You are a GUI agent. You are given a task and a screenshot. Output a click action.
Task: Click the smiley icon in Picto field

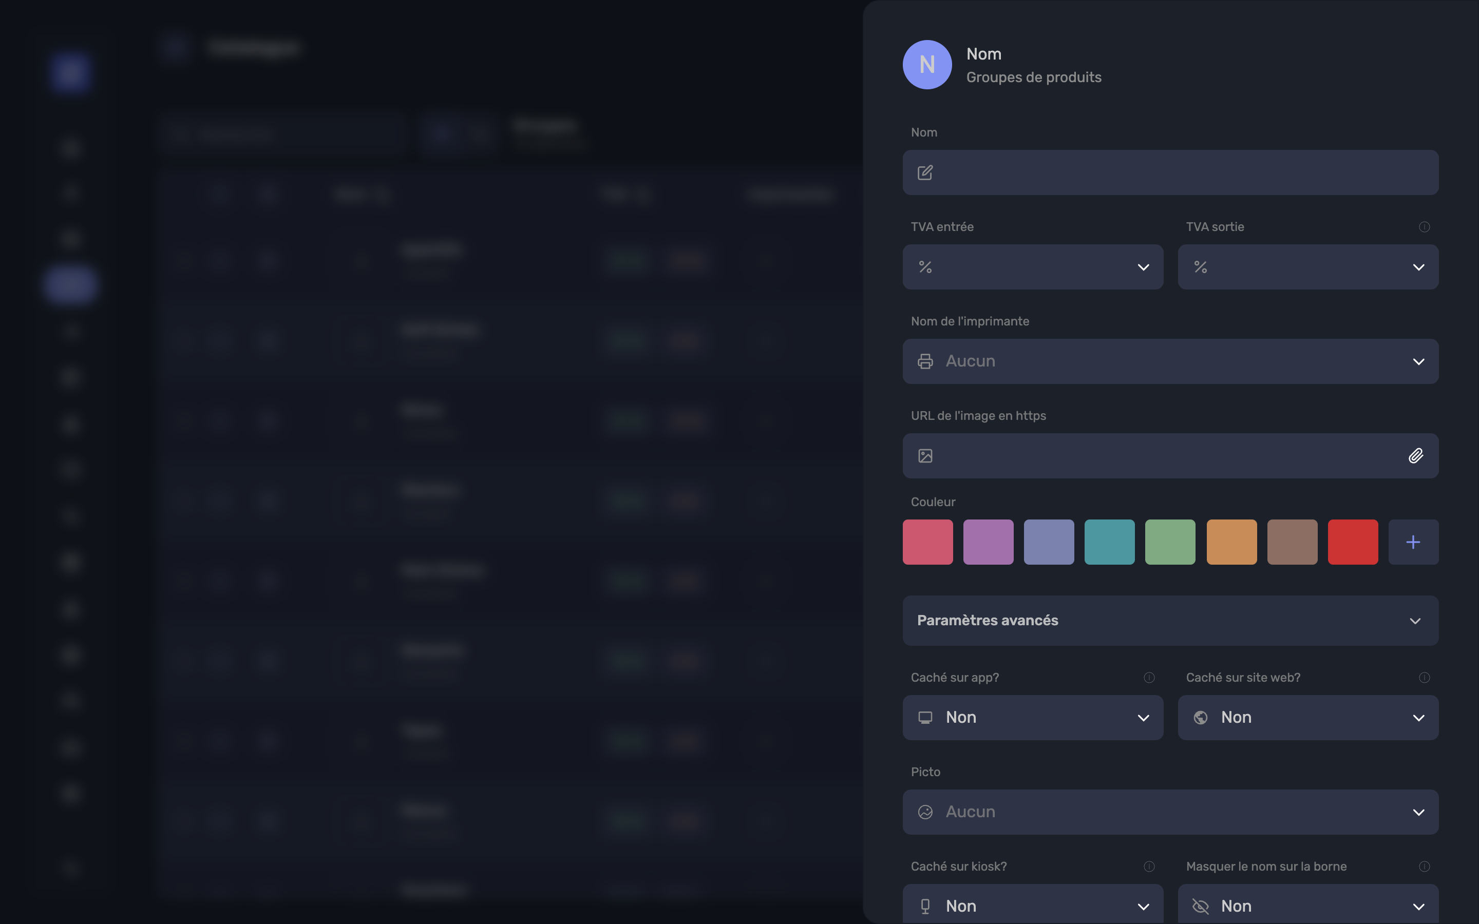coord(925,812)
